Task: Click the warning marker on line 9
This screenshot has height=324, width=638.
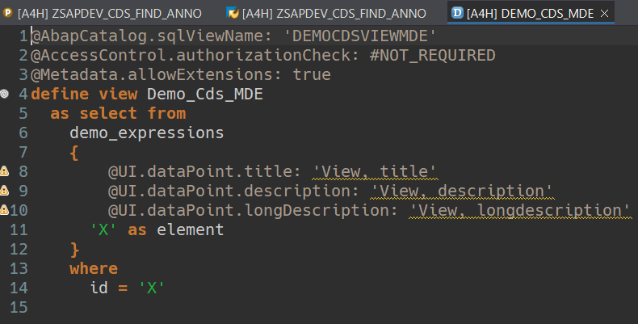Action: click(x=5, y=191)
